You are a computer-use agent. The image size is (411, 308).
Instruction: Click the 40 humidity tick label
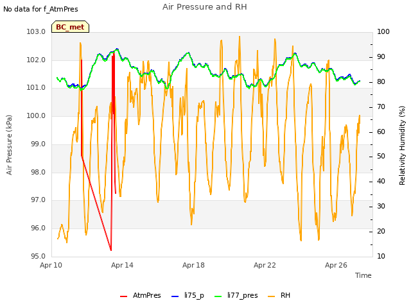coord(381,181)
